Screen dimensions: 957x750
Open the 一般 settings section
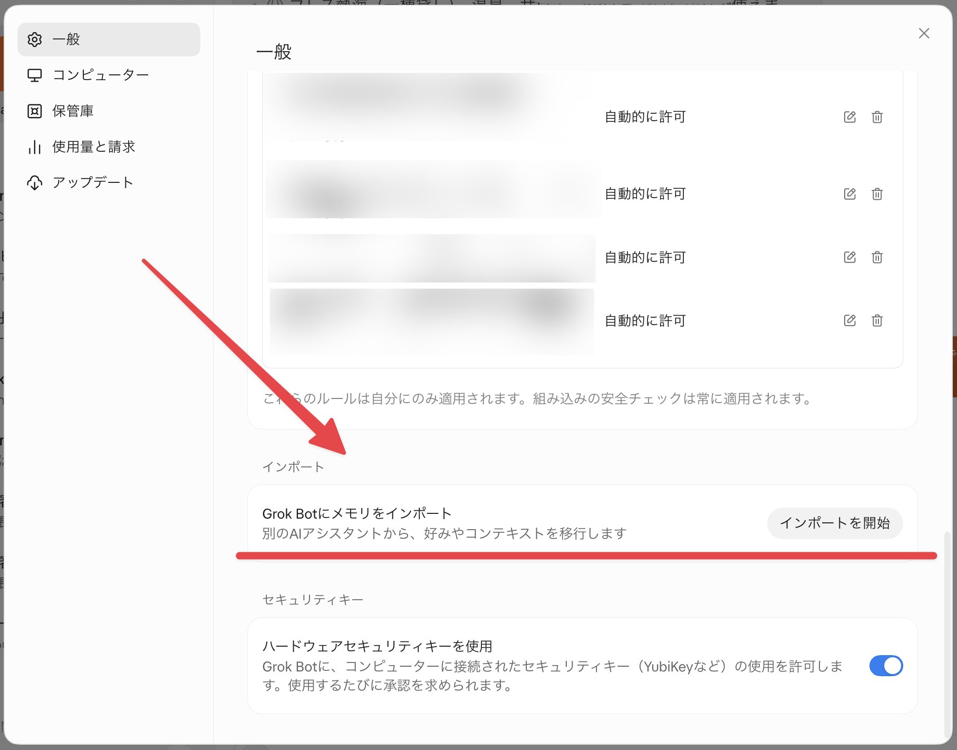click(x=109, y=40)
